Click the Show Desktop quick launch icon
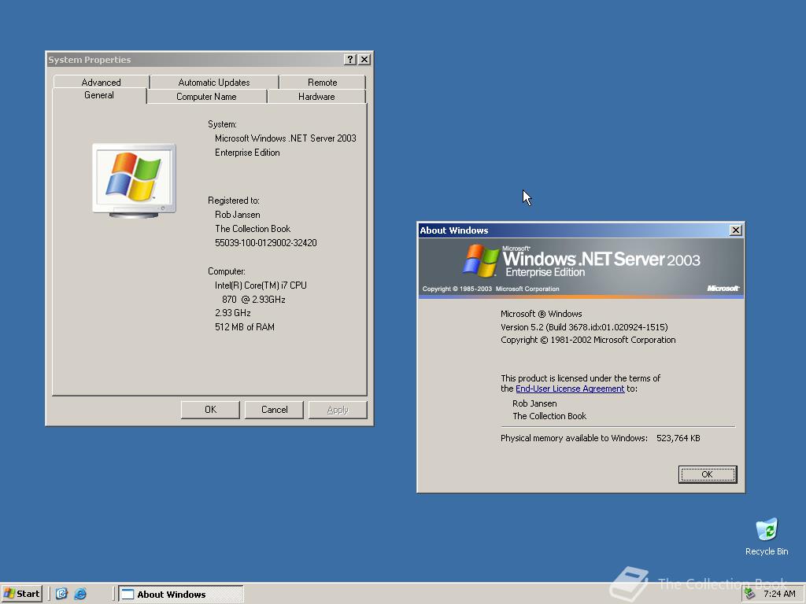 [61, 594]
